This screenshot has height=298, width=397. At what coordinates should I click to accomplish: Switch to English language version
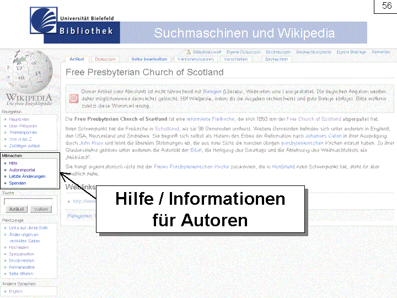(15, 291)
